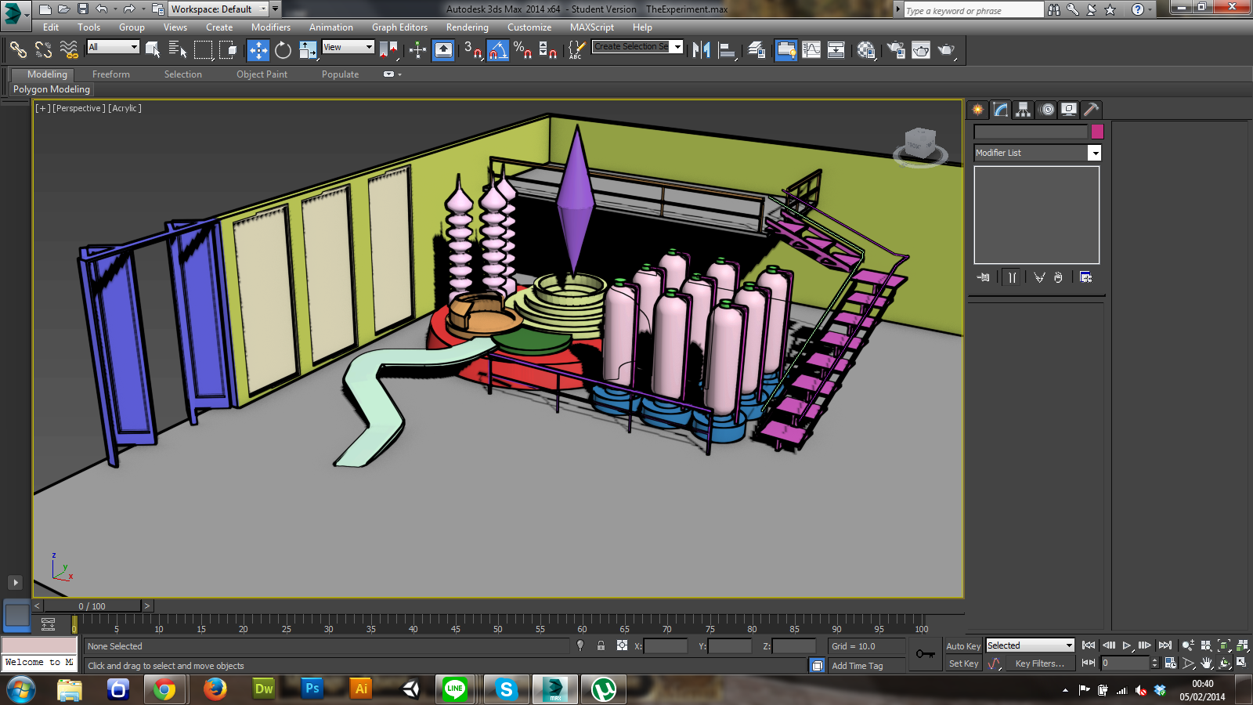Click the magenta object color swatch

[1097, 132]
